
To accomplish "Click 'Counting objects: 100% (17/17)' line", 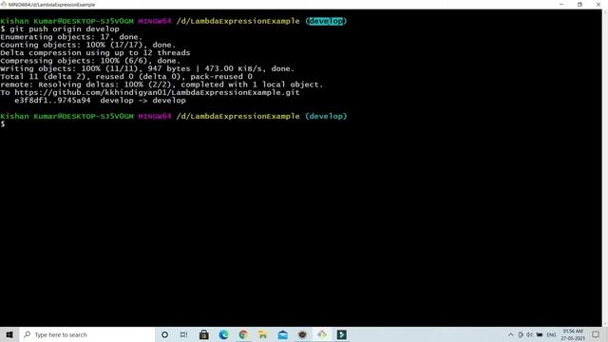I will click(88, 45).
